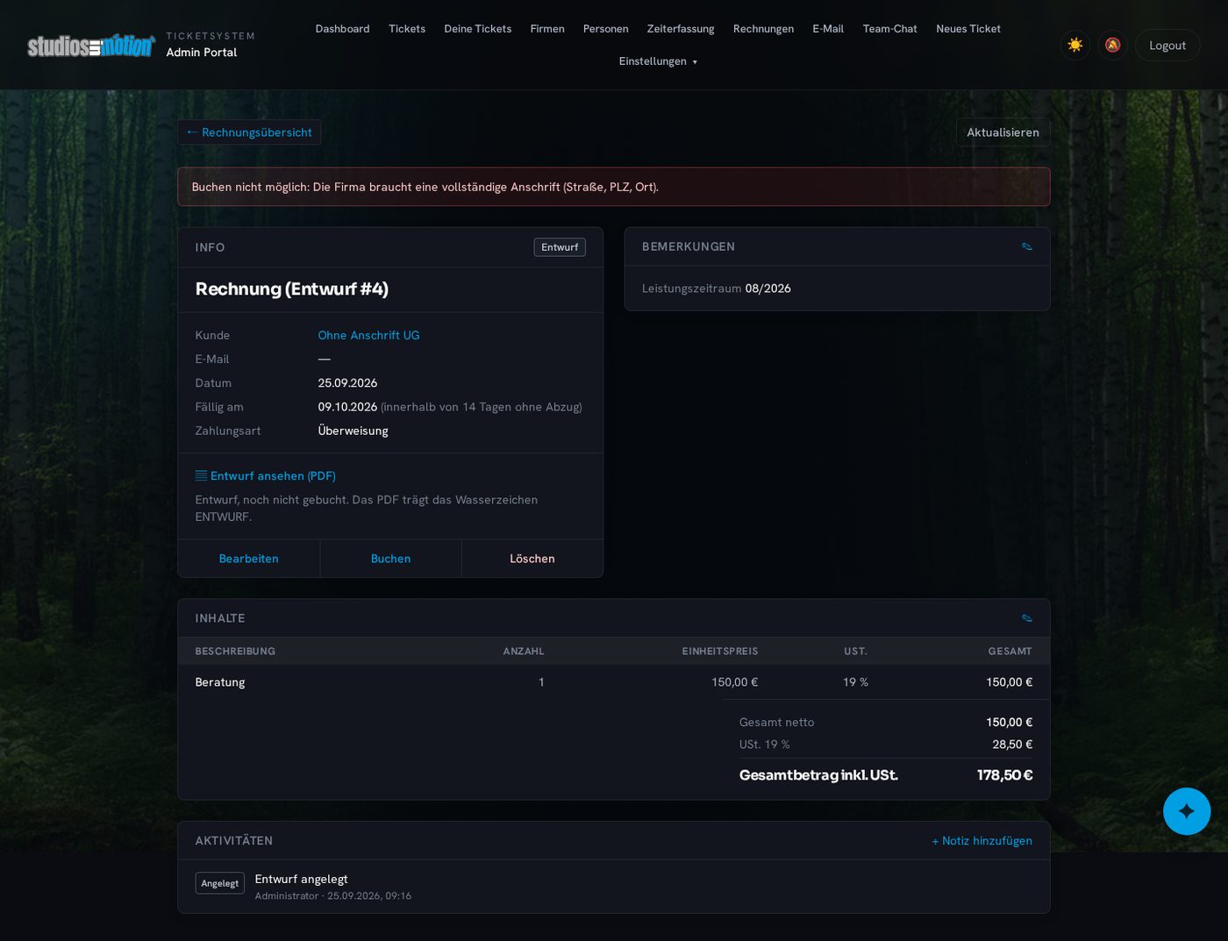Open the Tickets menu item
The width and height of the screenshot is (1228, 941).
click(407, 29)
